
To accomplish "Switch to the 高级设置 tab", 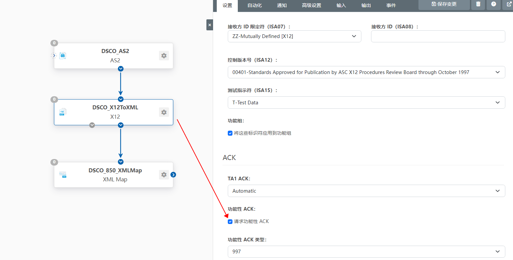I will click(312, 5).
